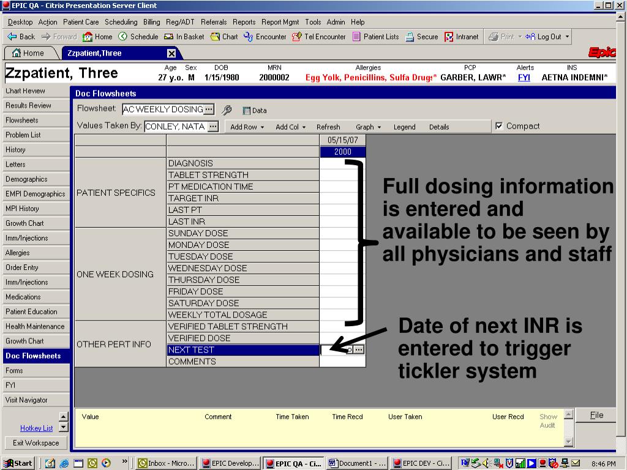Viewport: 627px width, 470px height.
Task: Go back using the Back arrow icon
Action: click(12, 37)
